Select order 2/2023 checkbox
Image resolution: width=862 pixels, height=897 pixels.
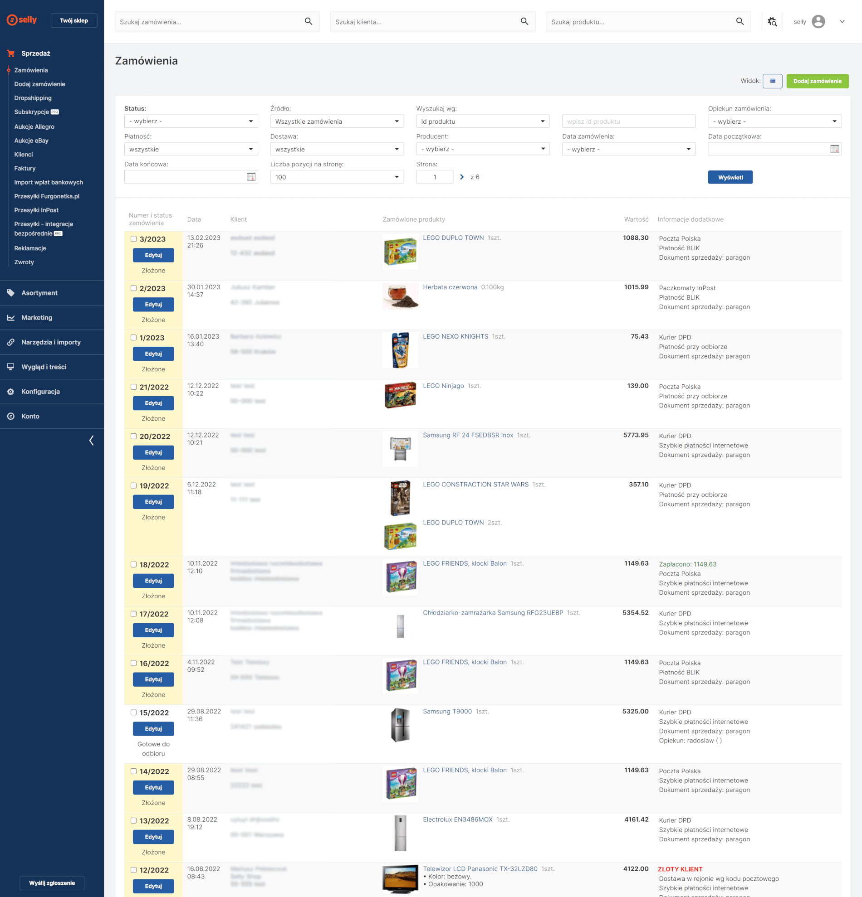pos(134,288)
